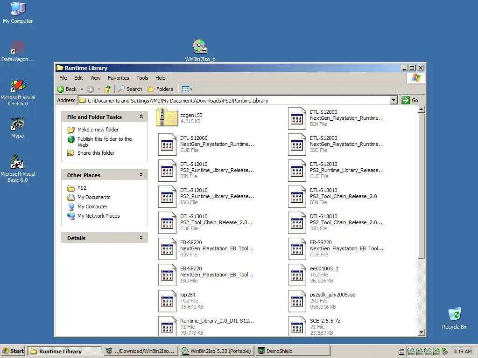Open the Address bar dropdown list
The image size is (478, 358).
[394, 100]
